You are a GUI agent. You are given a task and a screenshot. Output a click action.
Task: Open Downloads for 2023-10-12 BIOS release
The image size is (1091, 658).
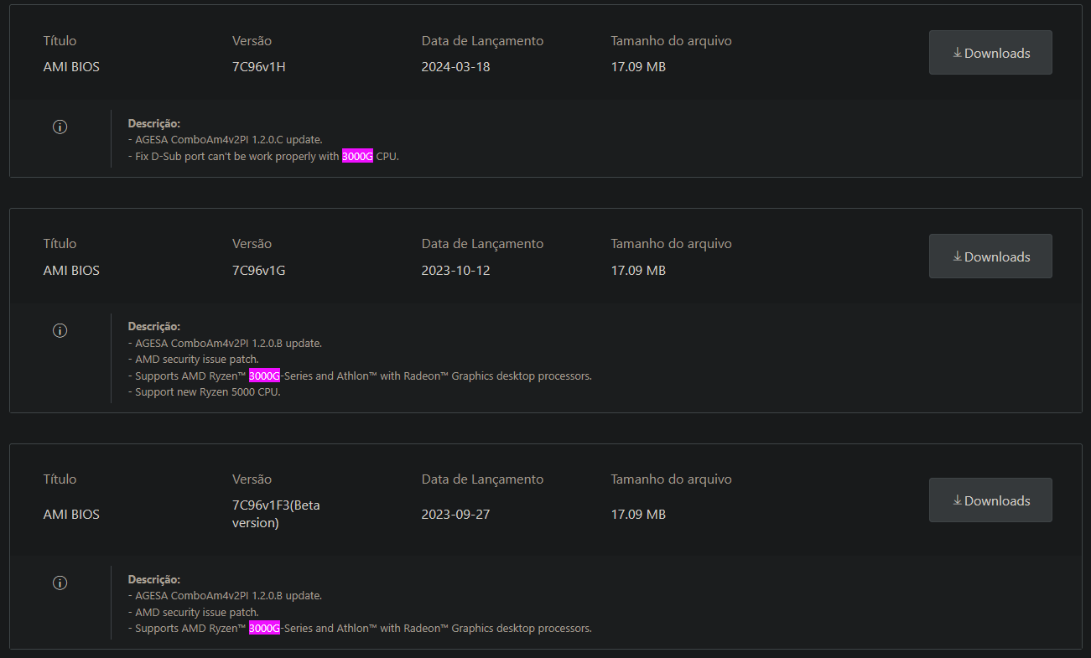point(990,256)
